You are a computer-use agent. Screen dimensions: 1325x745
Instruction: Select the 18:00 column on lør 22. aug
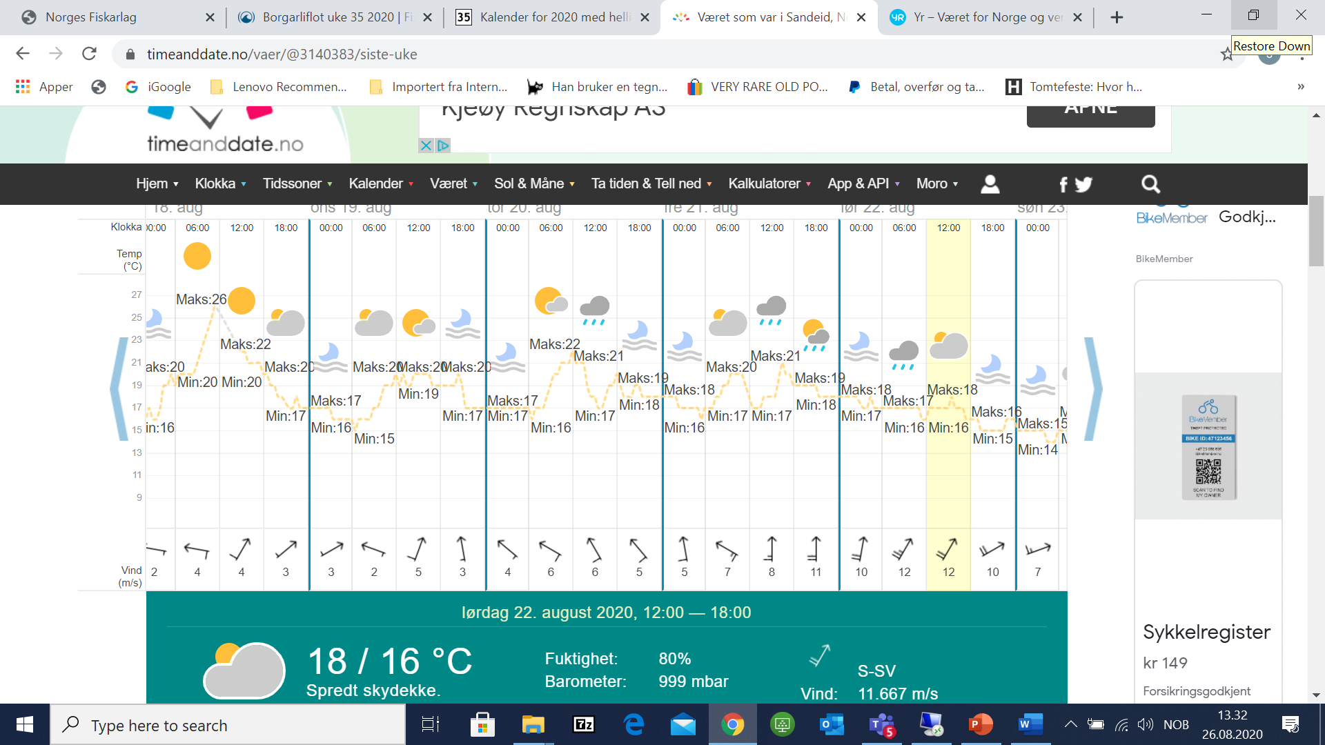tap(992, 404)
